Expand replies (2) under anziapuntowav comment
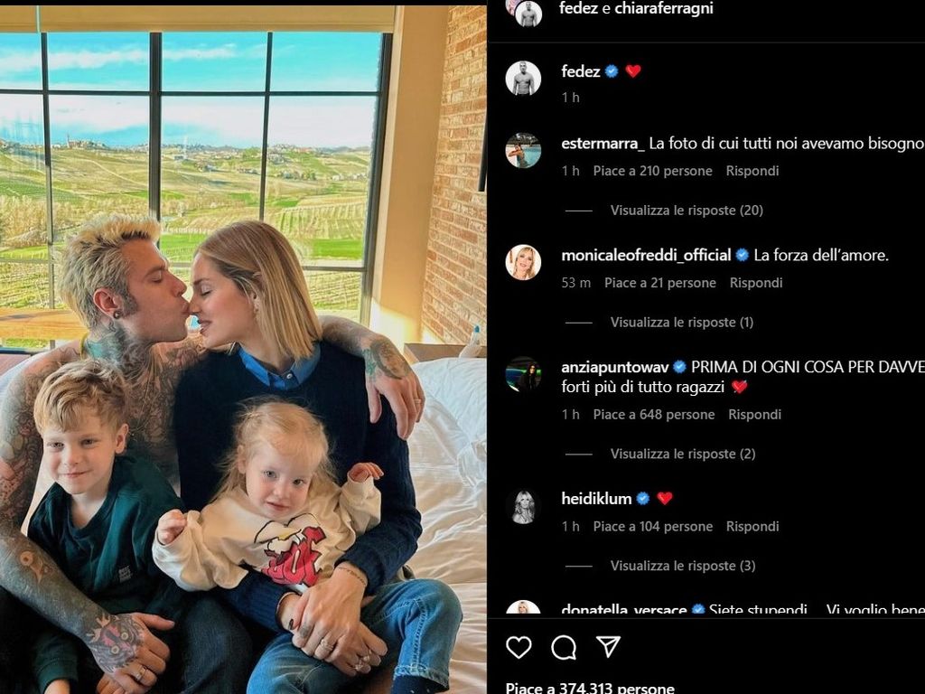 click(683, 454)
